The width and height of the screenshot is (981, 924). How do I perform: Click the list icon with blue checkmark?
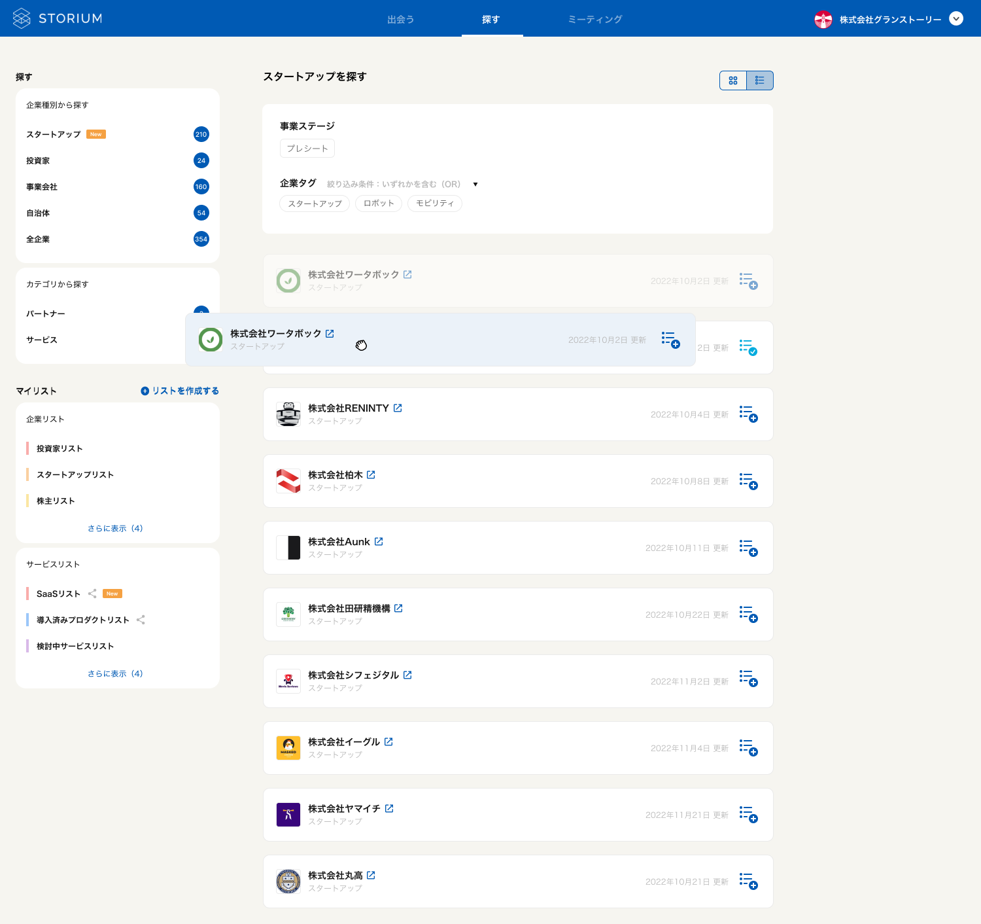pos(748,347)
